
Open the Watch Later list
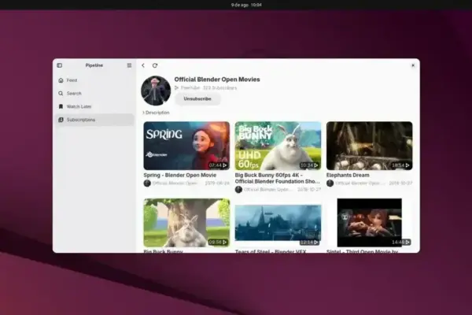click(x=94, y=106)
